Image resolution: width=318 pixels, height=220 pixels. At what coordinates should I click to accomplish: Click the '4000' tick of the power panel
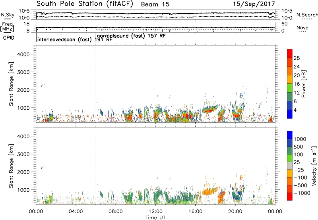tap(23, 54)
